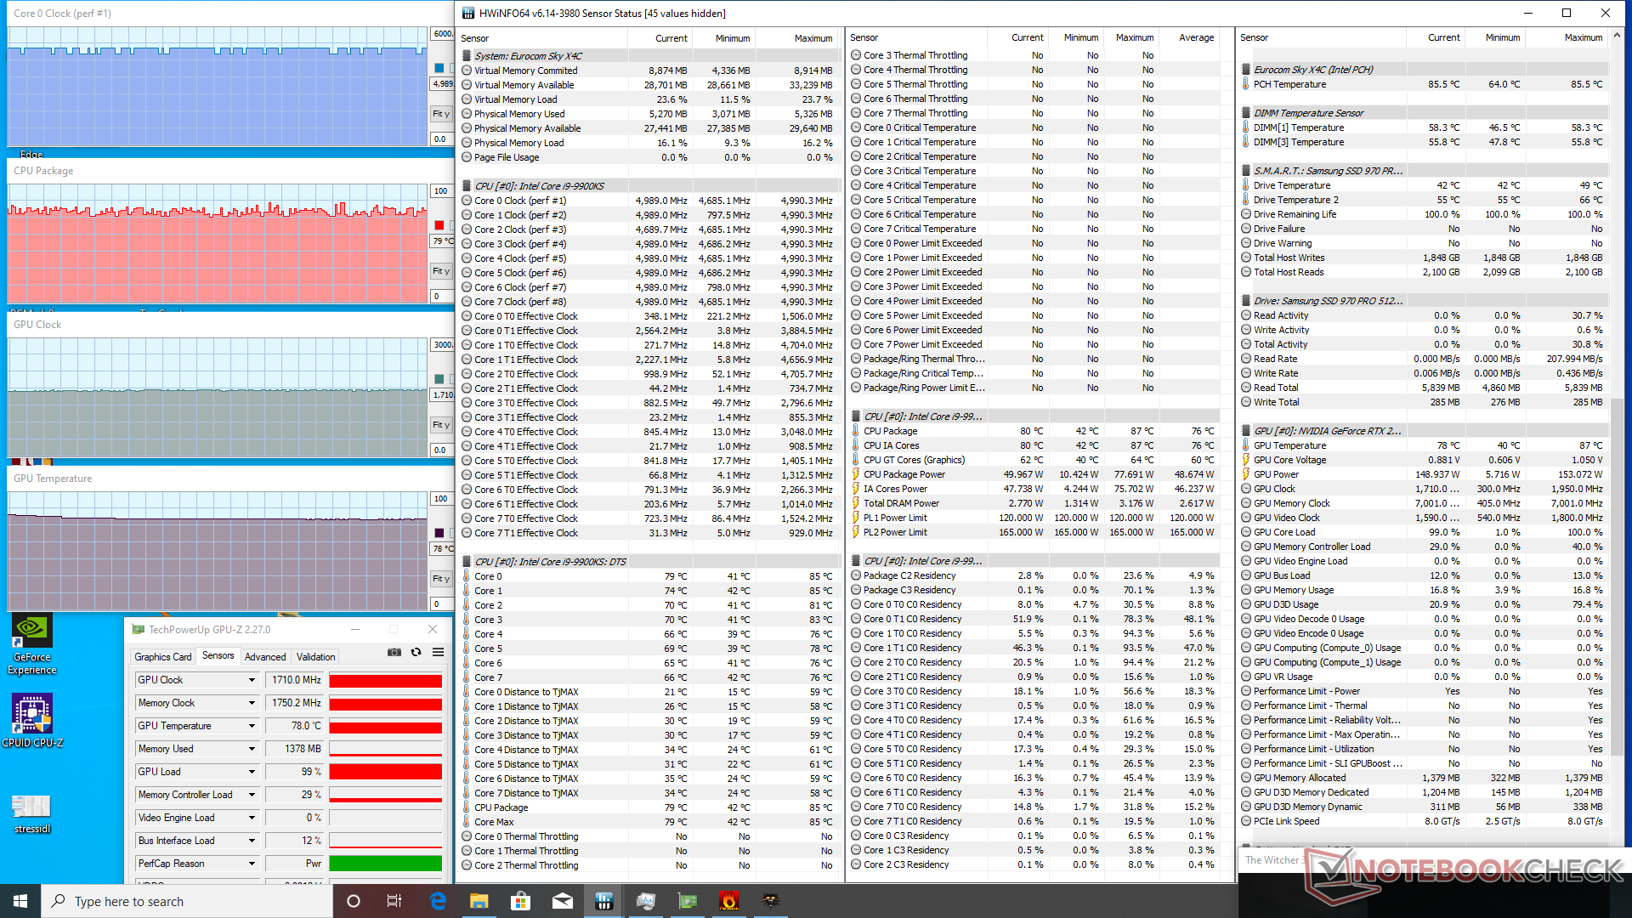This screenshot has height=918, width=1632.
Task: Click the icon beside Drive Remaining Life
Action: coord(1245,214)
